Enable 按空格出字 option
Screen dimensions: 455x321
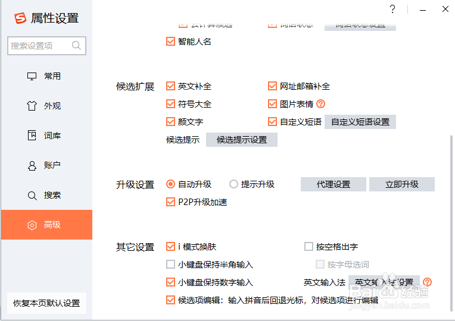point(308,247)
